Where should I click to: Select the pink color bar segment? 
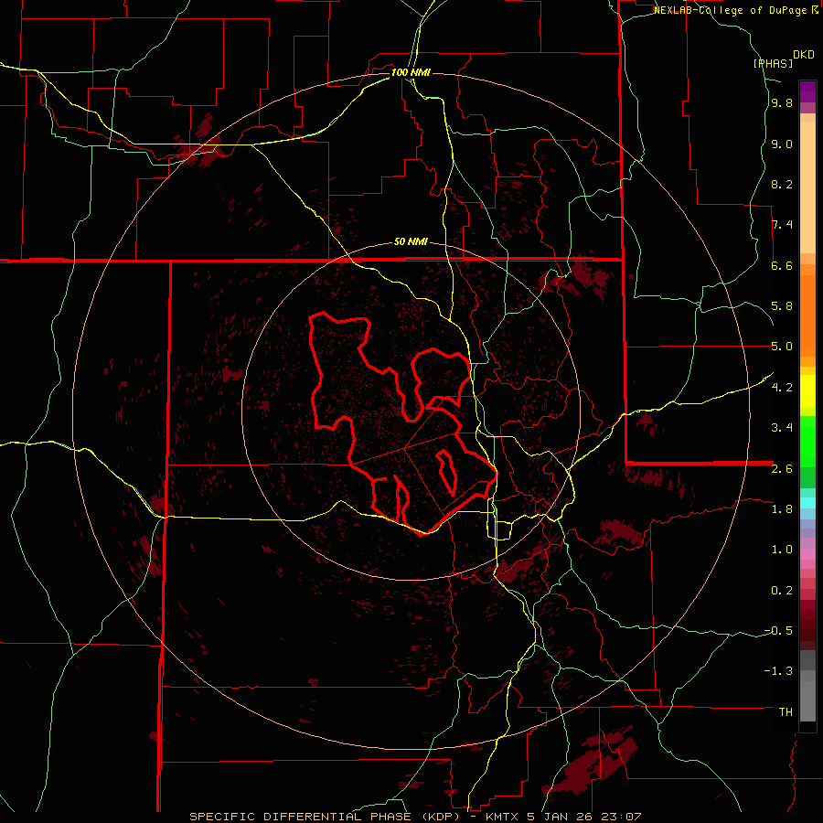807,555
